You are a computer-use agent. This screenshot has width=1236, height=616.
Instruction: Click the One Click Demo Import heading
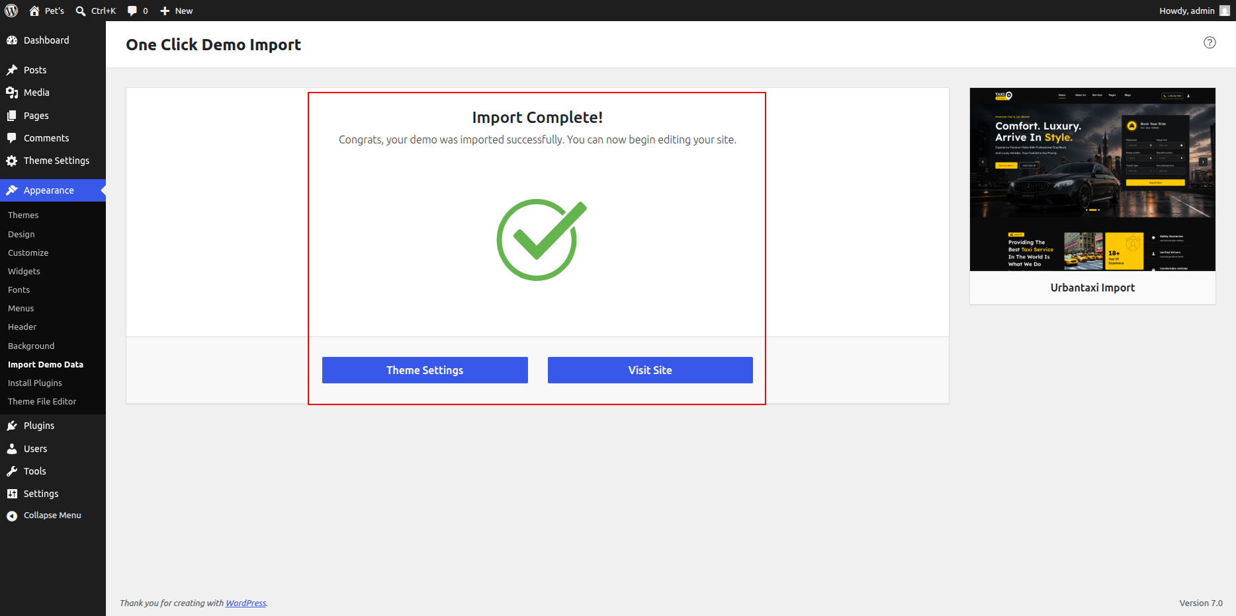[214, 44]
